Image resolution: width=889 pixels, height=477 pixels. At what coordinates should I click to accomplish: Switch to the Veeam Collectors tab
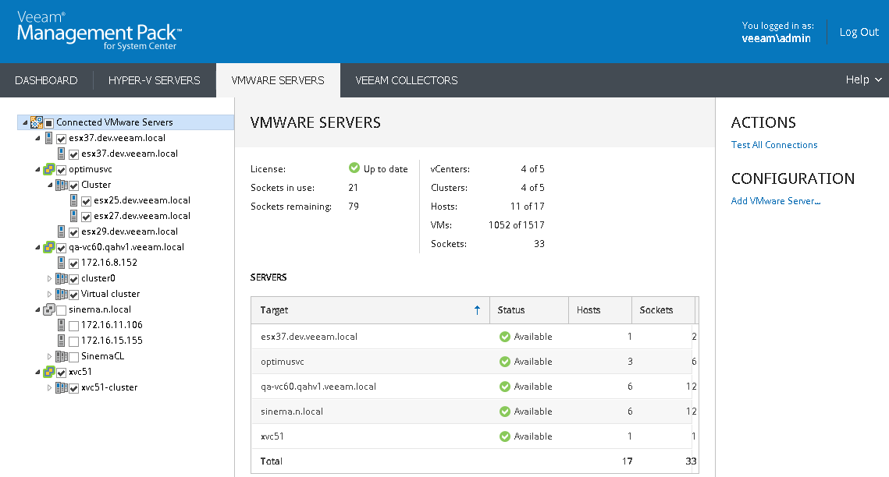[406, 80]
